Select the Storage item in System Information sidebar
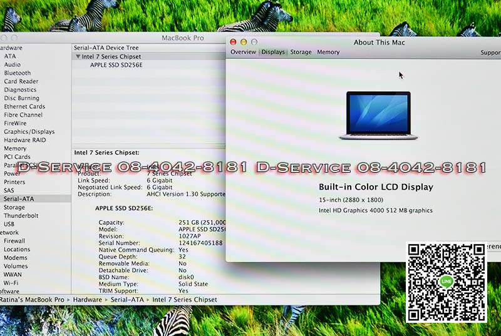The image size is (501, 336). [14, 207]
